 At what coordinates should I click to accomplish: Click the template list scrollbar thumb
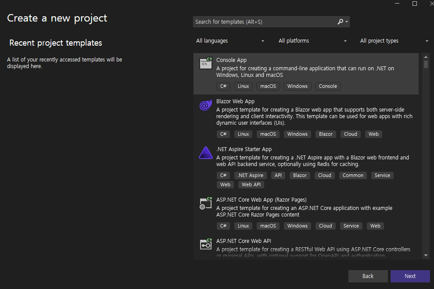pyautogui.click(x=426, y=64)
